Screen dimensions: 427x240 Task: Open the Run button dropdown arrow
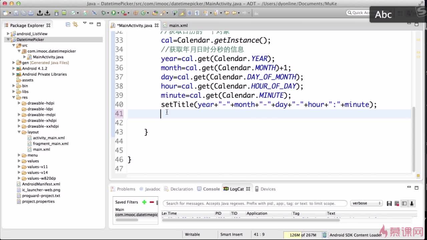click(119, 13)
